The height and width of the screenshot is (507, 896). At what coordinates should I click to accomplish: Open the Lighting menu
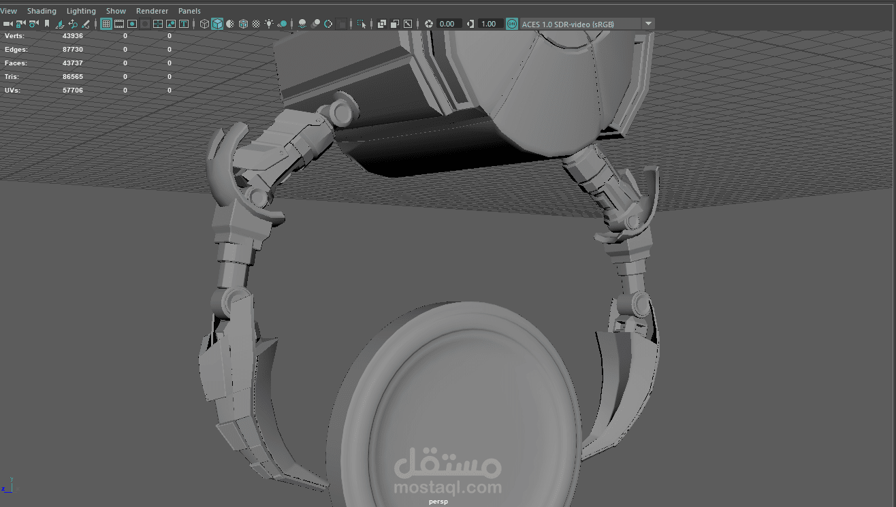point(81,11)
